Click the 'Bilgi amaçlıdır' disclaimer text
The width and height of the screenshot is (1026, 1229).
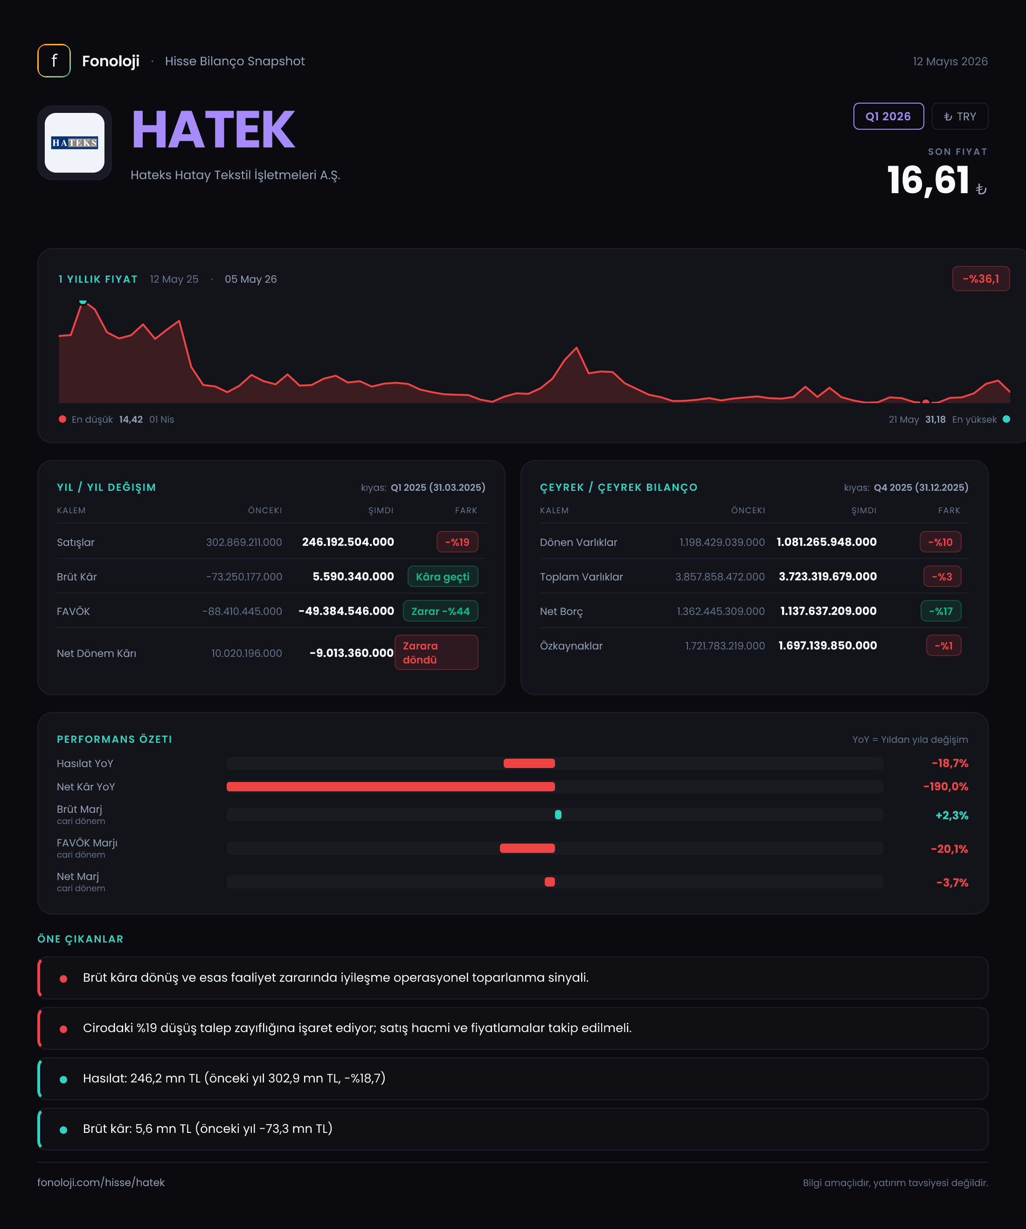pos(895,1183)
